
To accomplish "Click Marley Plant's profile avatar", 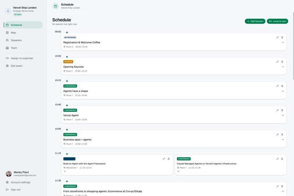I will (9, 174).
